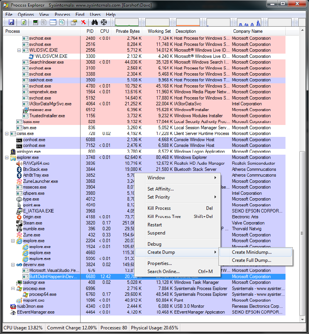Image resolution: width=309 pixels, height=334 pixels.
Task: Collapse the devenv.exe tree node
Action: pos(13,265)
